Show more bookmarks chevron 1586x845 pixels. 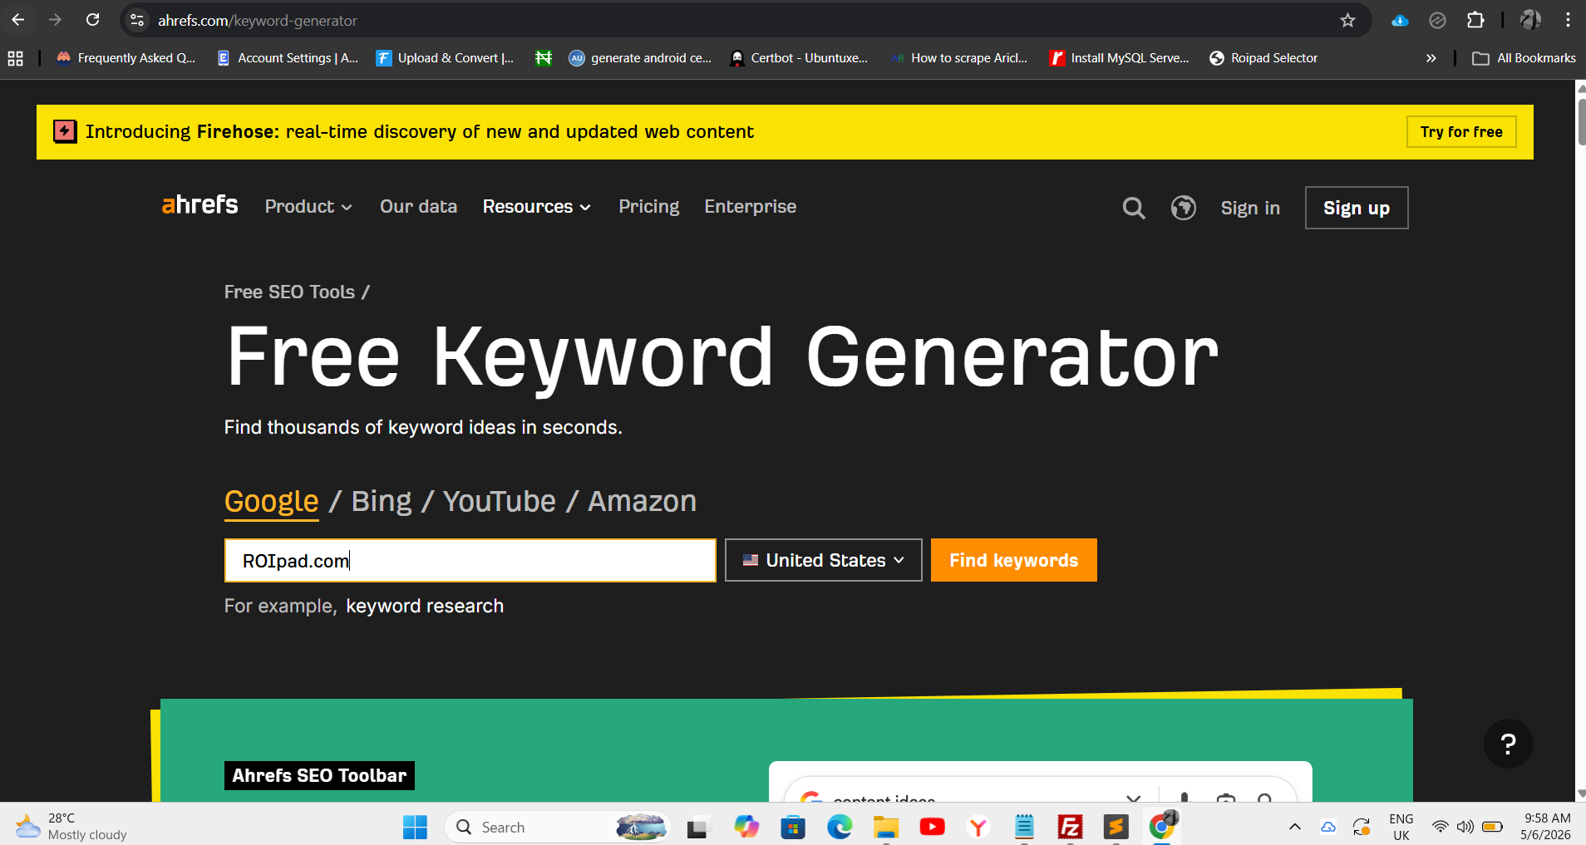tap(1431, 58)
